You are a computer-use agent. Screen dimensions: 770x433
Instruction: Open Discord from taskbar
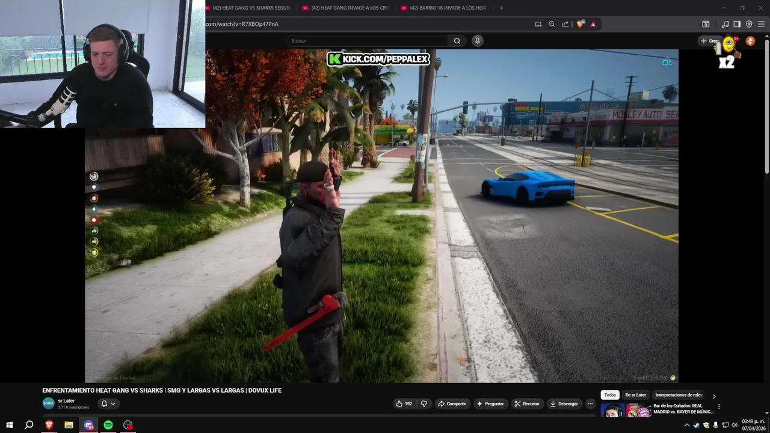tap(88, 425)
